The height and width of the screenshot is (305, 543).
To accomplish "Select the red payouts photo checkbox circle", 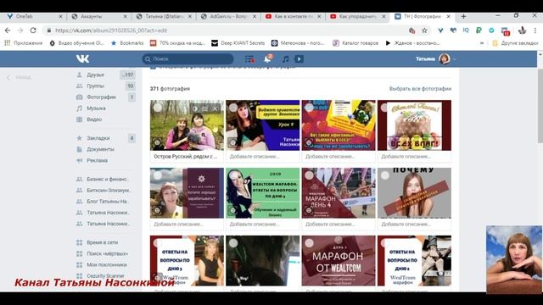I will coord(309,108).
